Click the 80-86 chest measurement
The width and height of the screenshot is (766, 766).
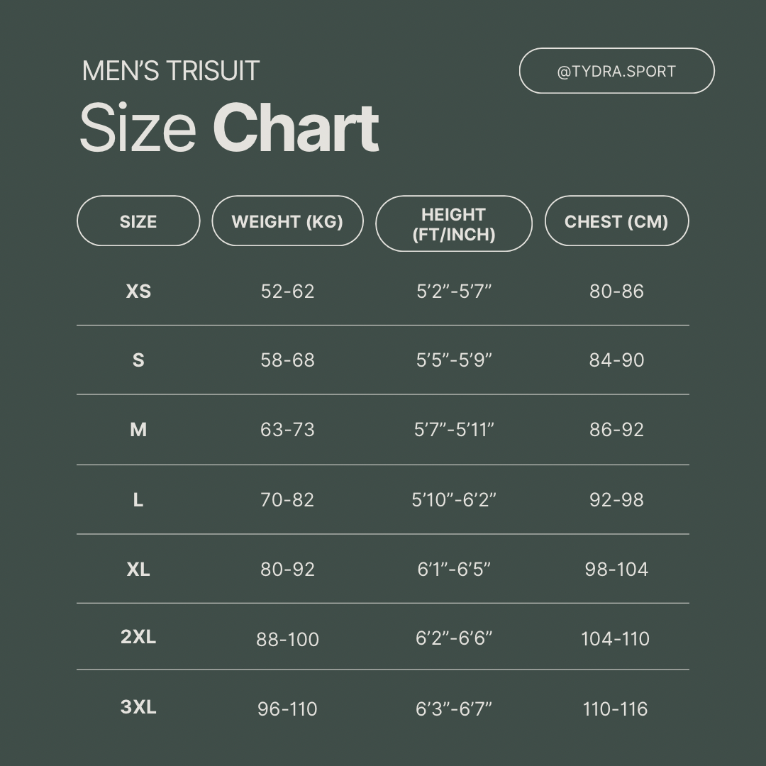tap(616, 291)
